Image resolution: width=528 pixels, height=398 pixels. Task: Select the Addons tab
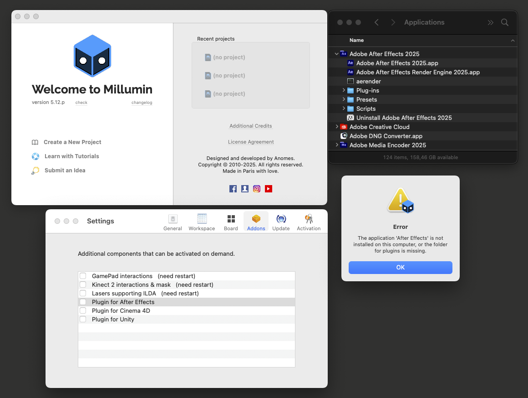click(x=256, y=222)
